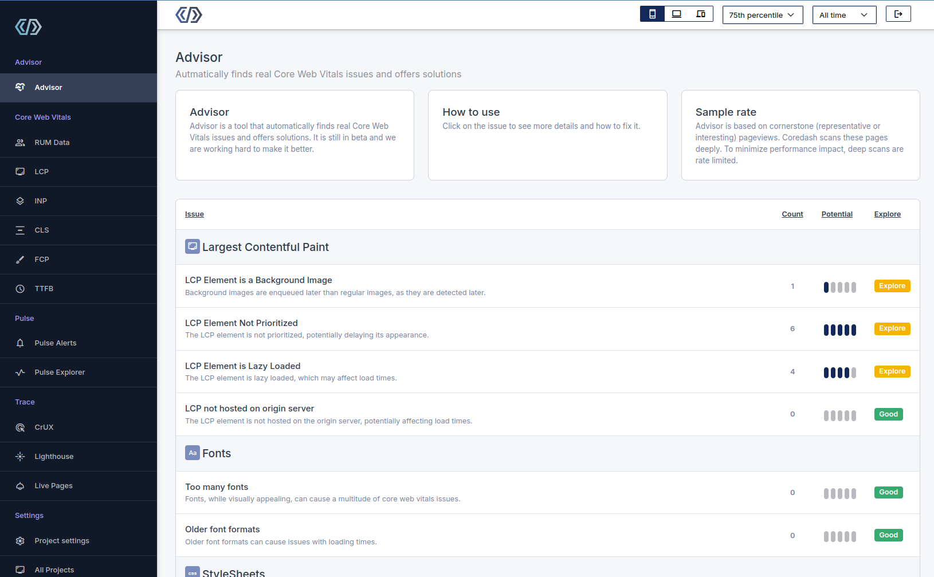The height and width of the screenshot is (577, 934).
Task: Explore the LCP Element Not Prioritized issue
Action: (892, 329)
